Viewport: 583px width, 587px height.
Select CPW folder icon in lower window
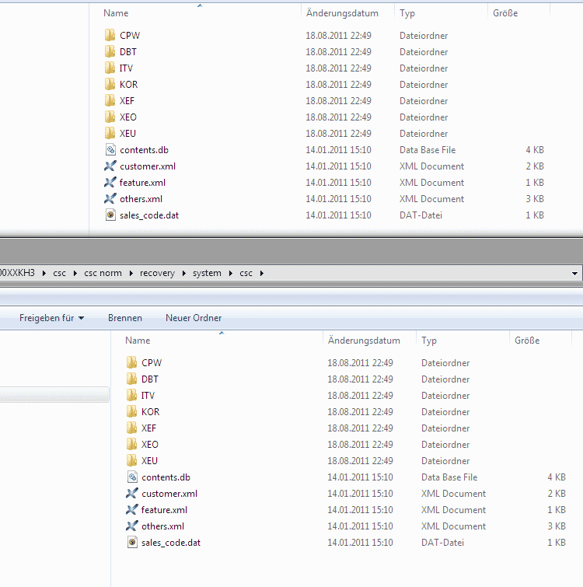pyautogui.click(x=131, y=362)
